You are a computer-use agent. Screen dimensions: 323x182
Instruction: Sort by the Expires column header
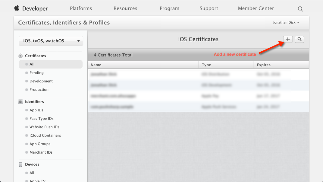point(281,65)
